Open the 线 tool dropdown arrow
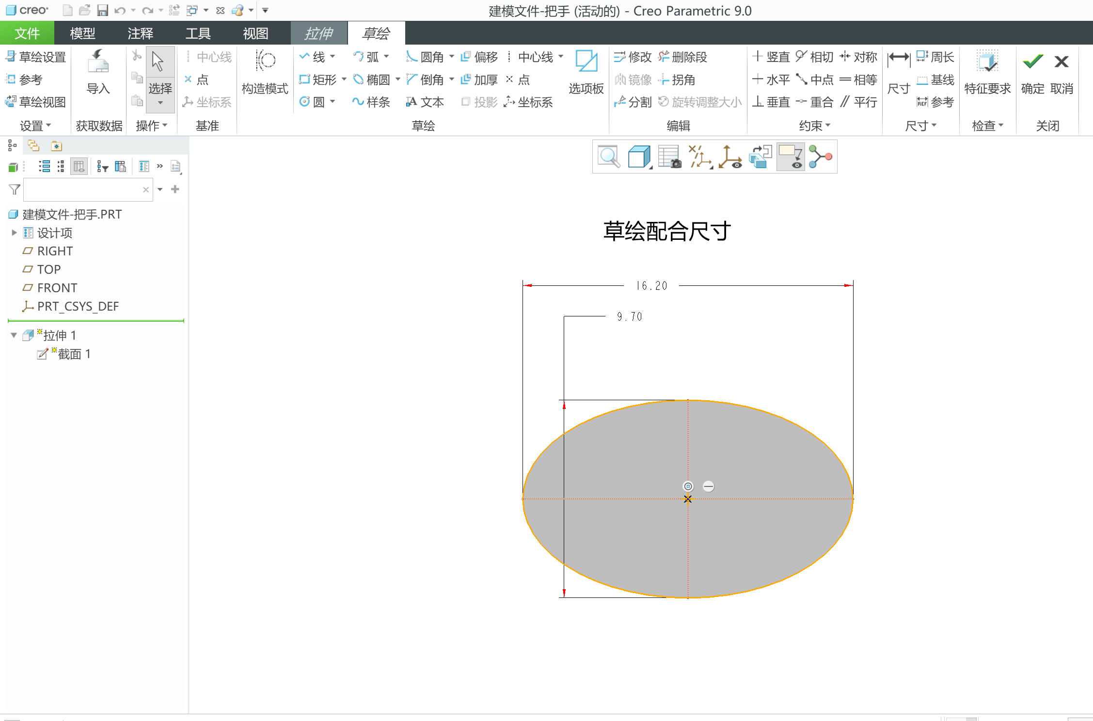The width and height of the screenshot is (1093, 721). coord(333,57)
